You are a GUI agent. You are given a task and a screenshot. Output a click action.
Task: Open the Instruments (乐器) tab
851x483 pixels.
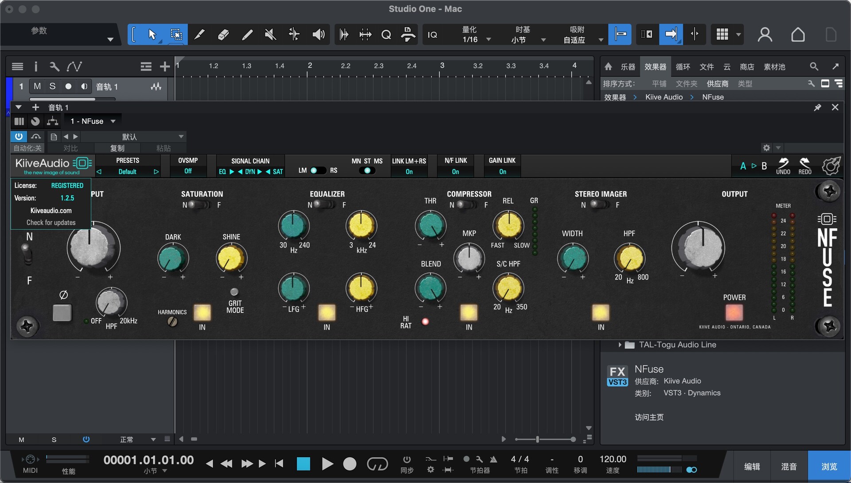pyautogui.click(x=628, y=67)
